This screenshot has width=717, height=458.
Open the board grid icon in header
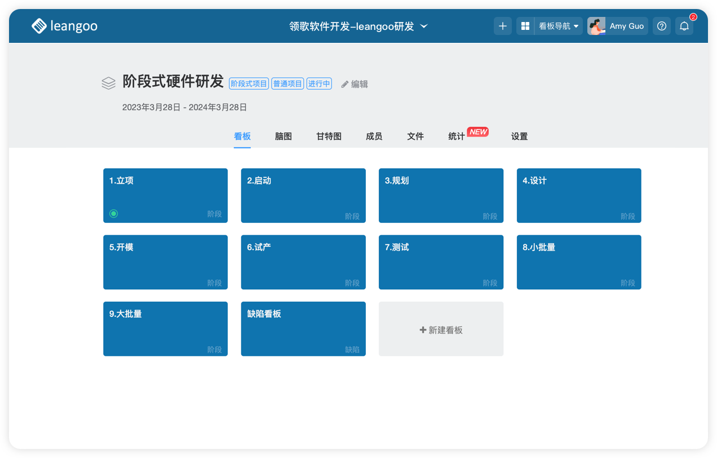point(525,26)
